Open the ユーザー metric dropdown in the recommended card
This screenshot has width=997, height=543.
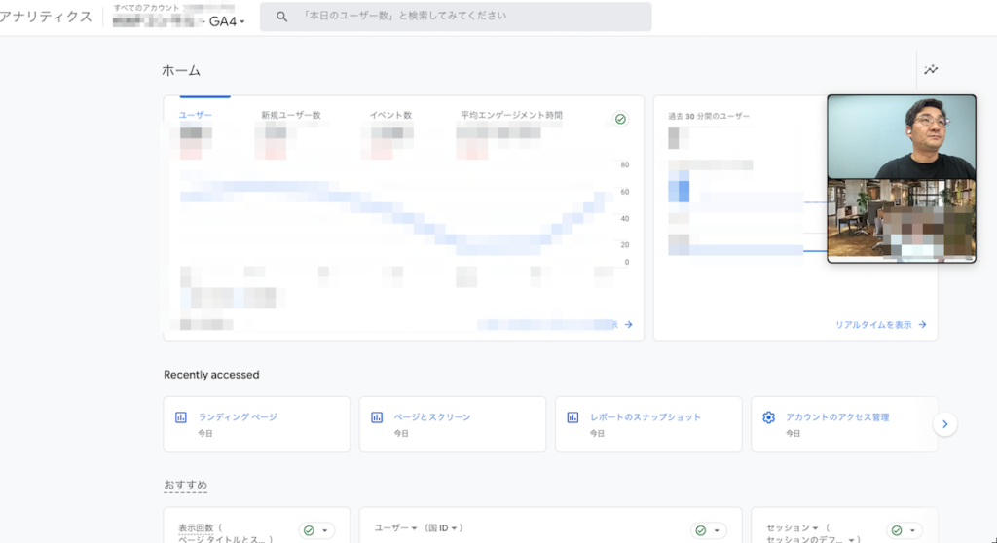tap(392, 528)
